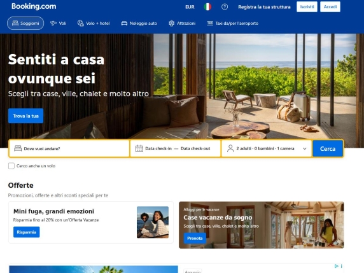Open the check-out date picker
This screenshot has height=273, width=364.
195,148
